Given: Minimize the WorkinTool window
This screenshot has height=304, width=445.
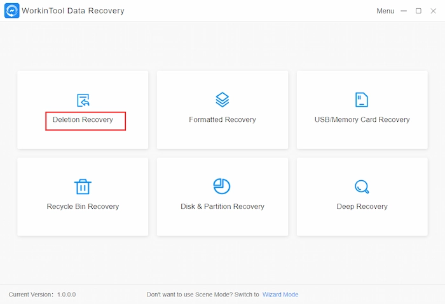Looking at the screenshot, I should click(404, 11).
